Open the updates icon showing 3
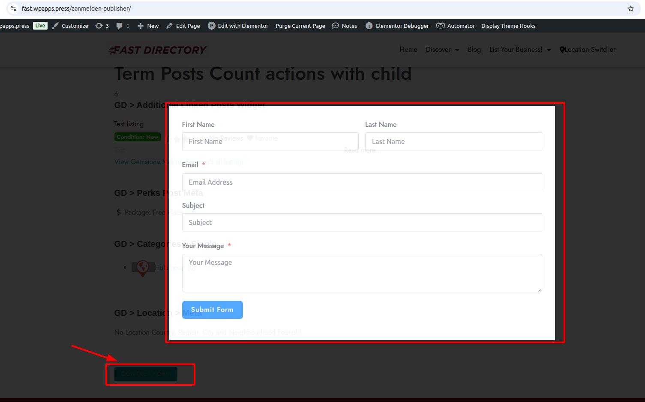 pyautogui.click(x=99, y=26)
